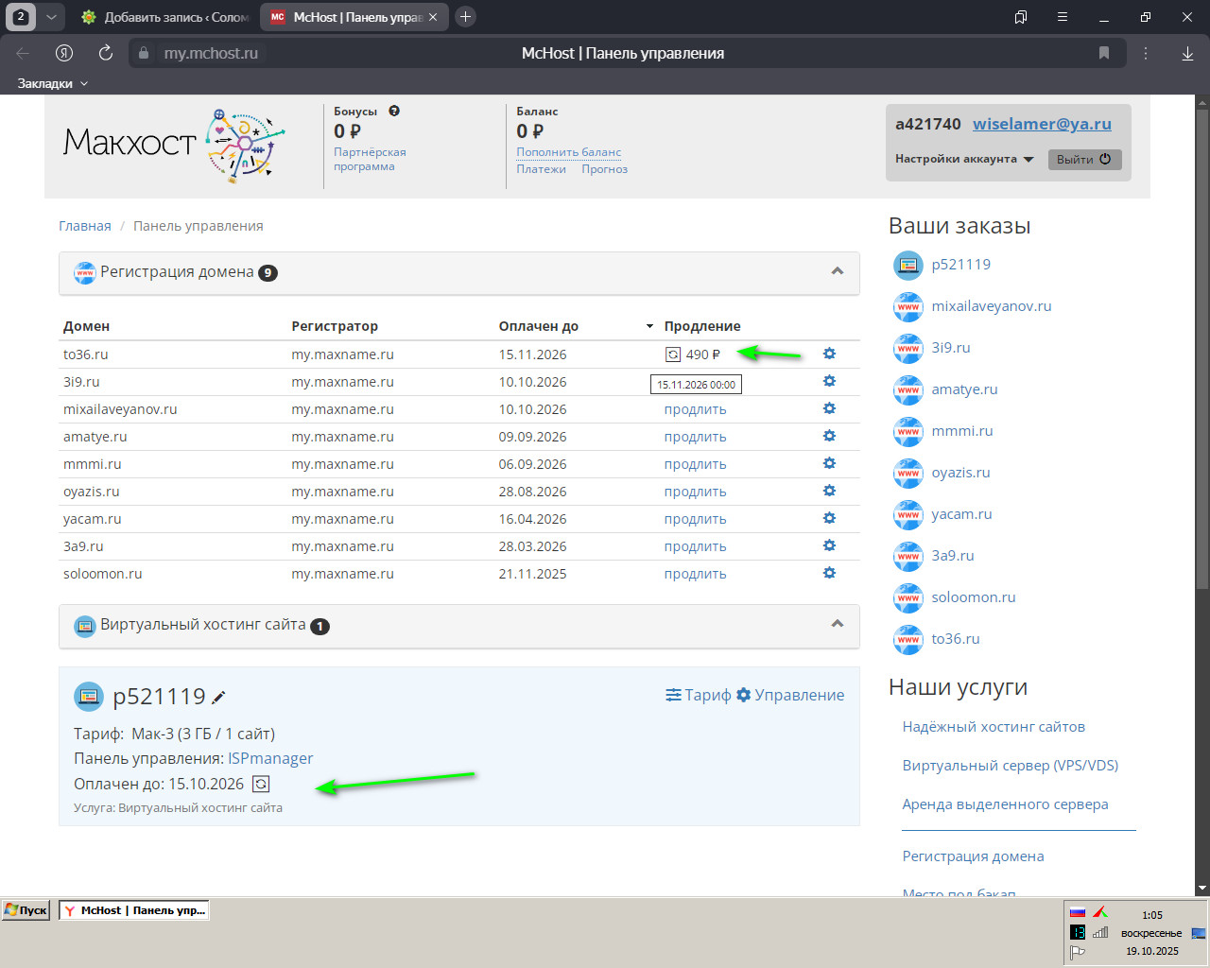The image size is (1210, 968).
Task: Open new browser tab with plus button
Action: [x=465, y=17]
